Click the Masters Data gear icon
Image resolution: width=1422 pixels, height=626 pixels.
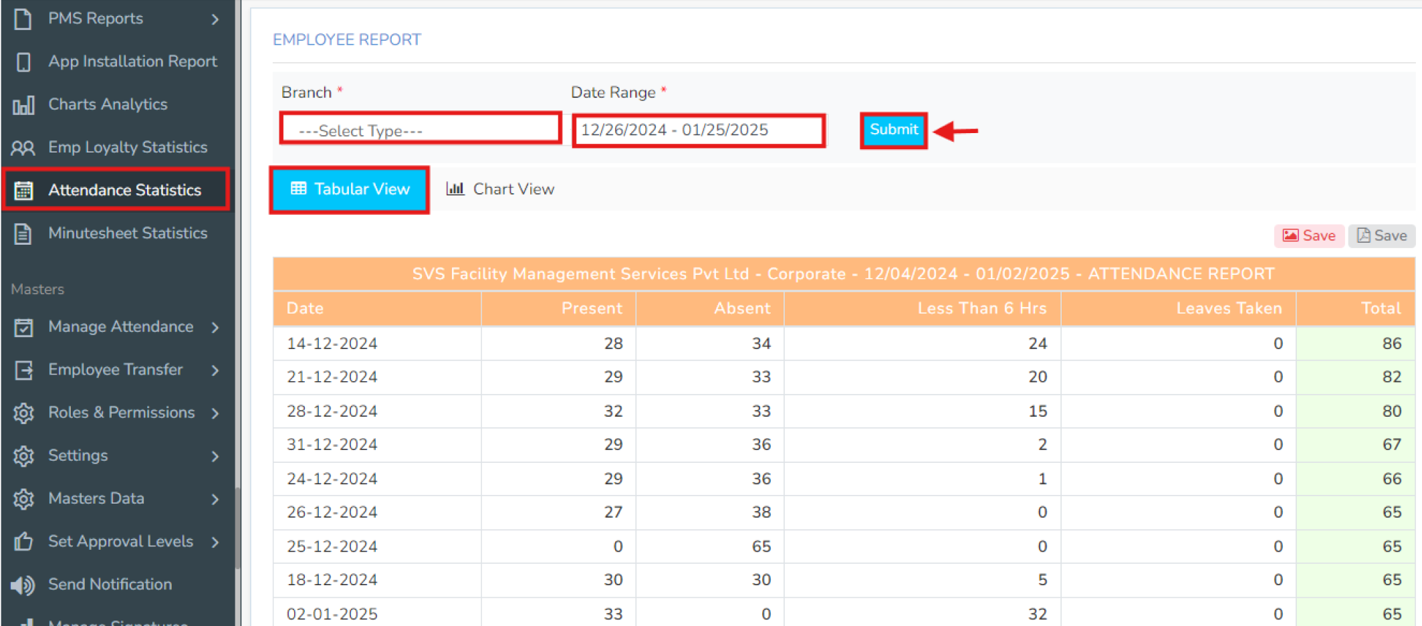pos(23,499)
